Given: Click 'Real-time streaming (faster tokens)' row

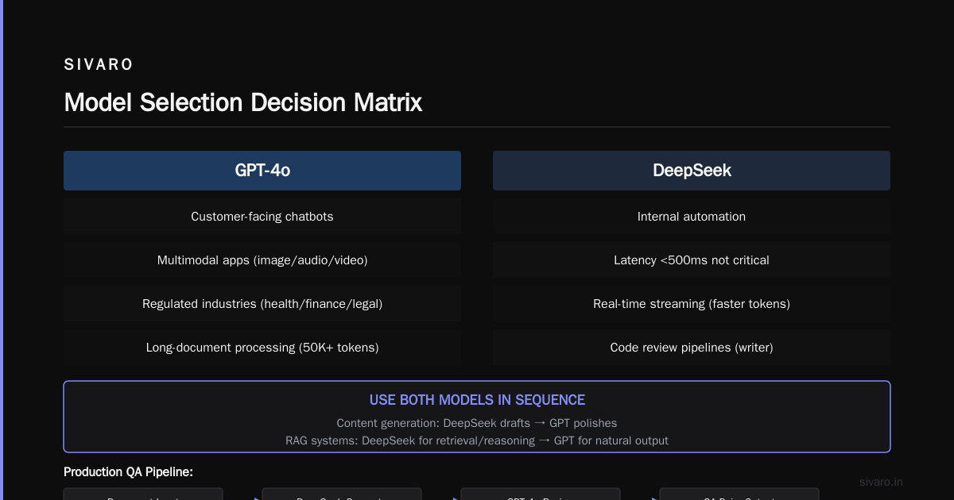Looking at the screenshot, I should coord(692,303).
